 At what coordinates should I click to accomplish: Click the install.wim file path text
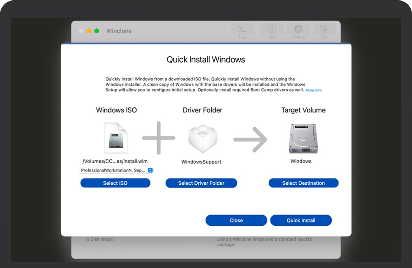click(x=115, y=161)
